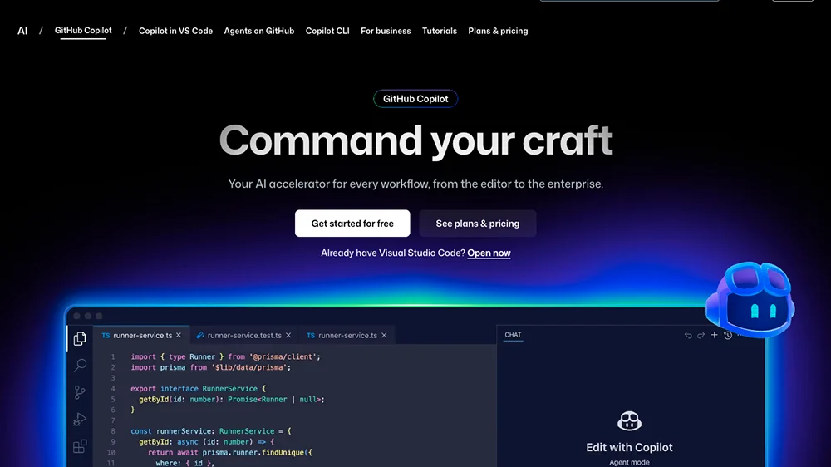
Task: Open Copilot in VS Code nav link
Action: pyautogui.click(x=175, y=31)
